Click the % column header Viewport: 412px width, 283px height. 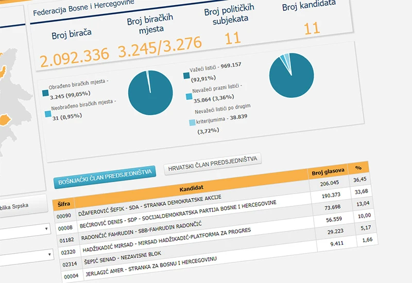pos(358,168)
